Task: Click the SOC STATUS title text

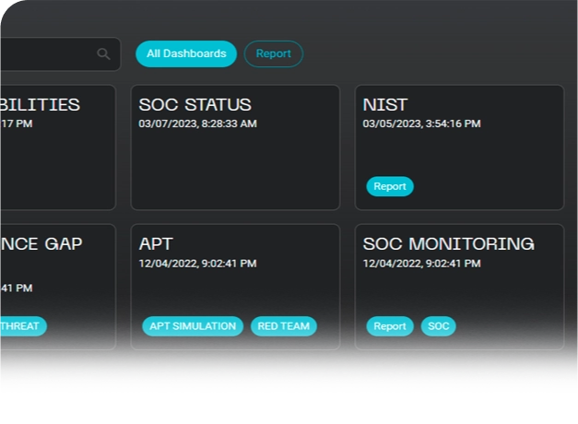Action: [195, 105]
